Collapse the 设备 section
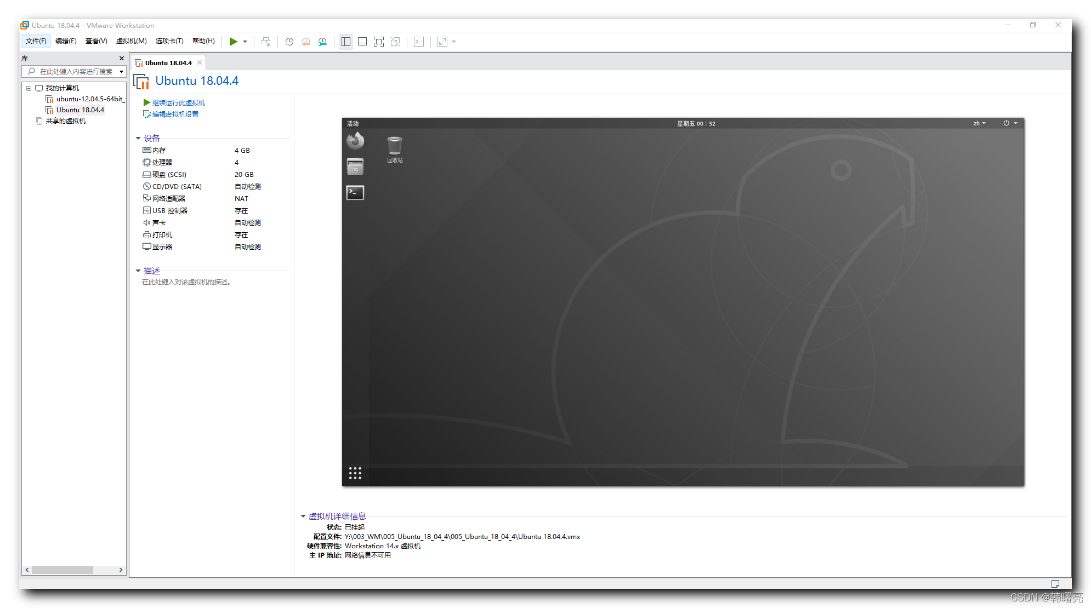Image resolution: width=1091 pixels, height=608 pixels. tap(138, 139)
